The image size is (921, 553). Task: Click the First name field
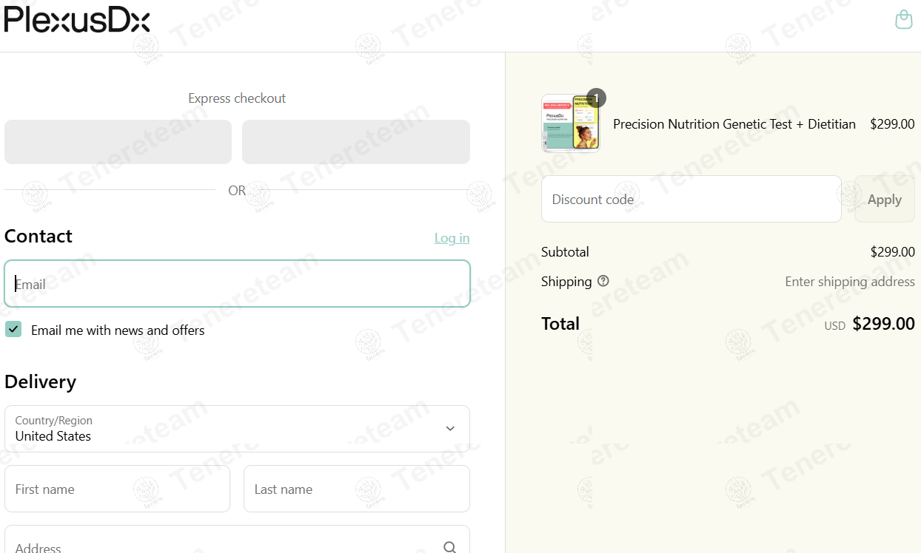[117, 489]
